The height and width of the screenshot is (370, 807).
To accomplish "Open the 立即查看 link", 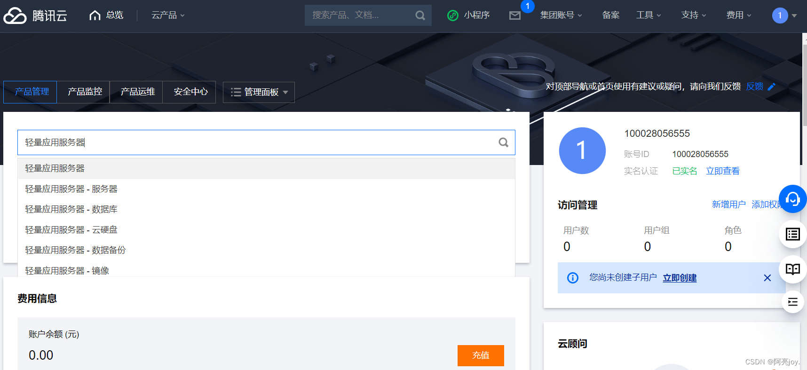I will click(722, 171).
